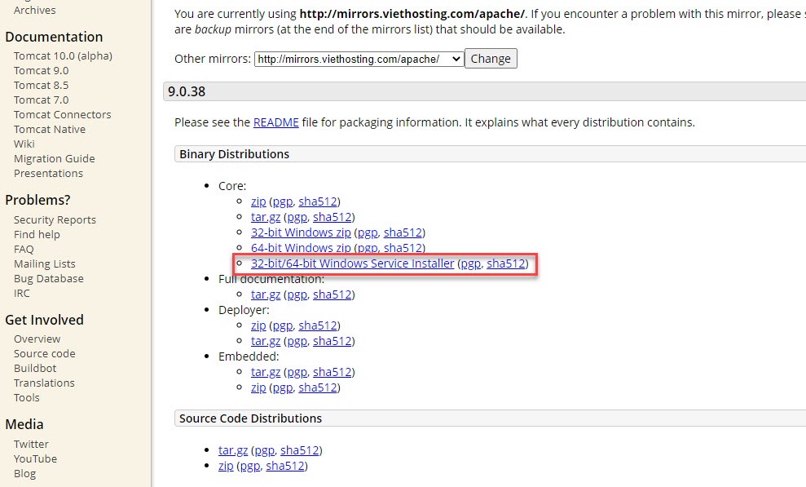
Task: Open pgp link for Embedded zip
Action: click(283, 387)
